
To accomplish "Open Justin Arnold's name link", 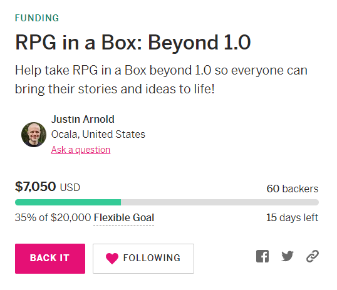I will [x=83, y=119].
